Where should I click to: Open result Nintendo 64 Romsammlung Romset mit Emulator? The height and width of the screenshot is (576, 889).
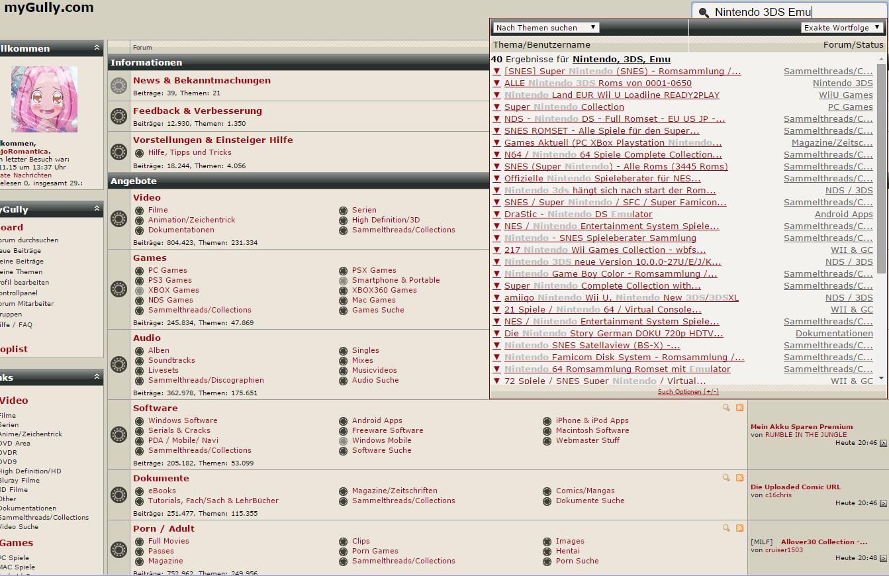click(618, 369)
